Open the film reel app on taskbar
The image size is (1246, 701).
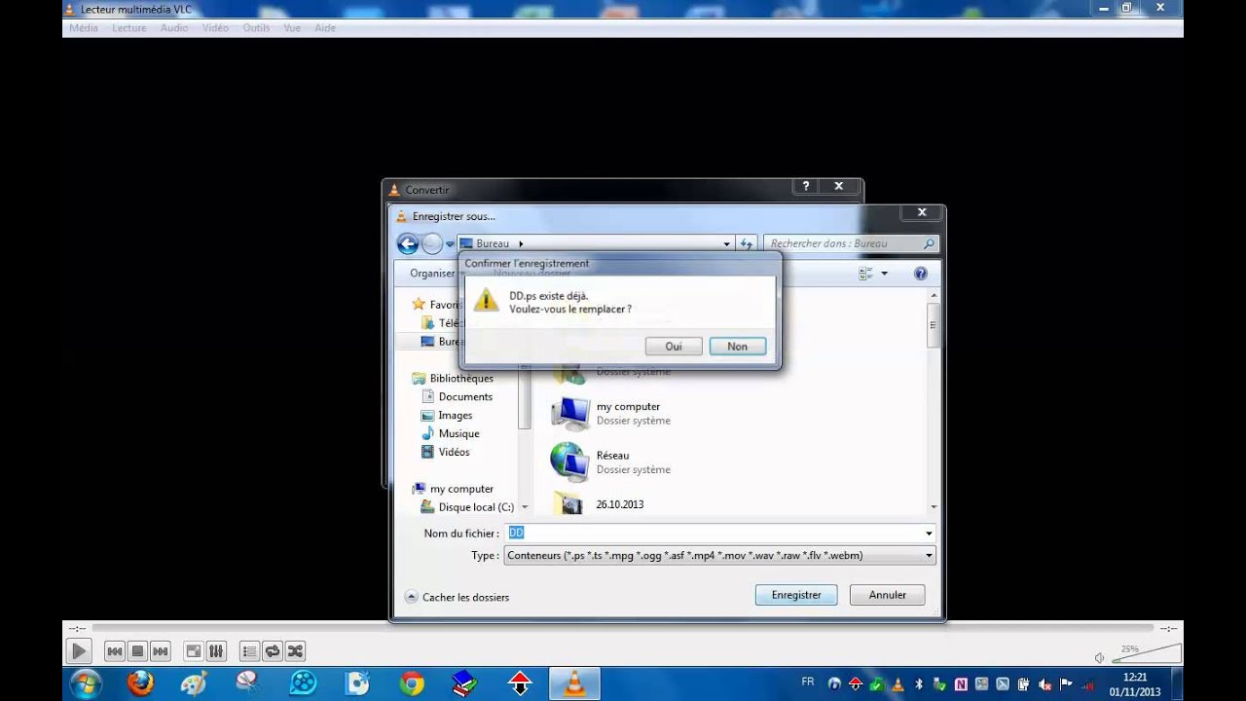point(304,683)
